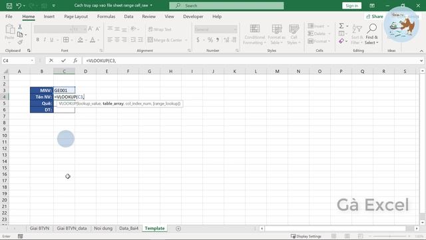Toggle Underline formatting
This screenshot has height=240, width=426.
pyautogui.click(x=52, y=40)
